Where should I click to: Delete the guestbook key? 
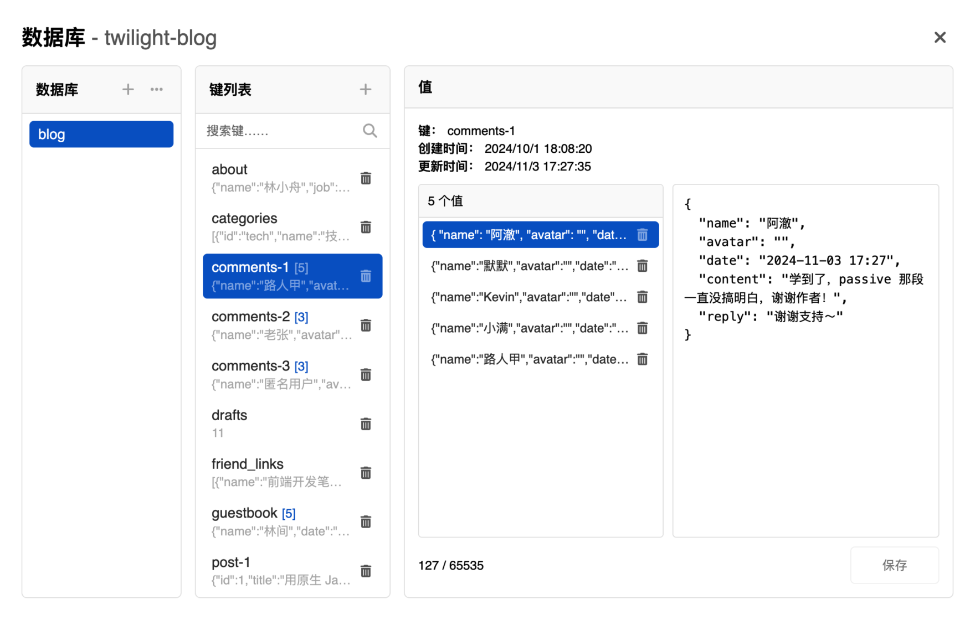[x=366, y=522]
